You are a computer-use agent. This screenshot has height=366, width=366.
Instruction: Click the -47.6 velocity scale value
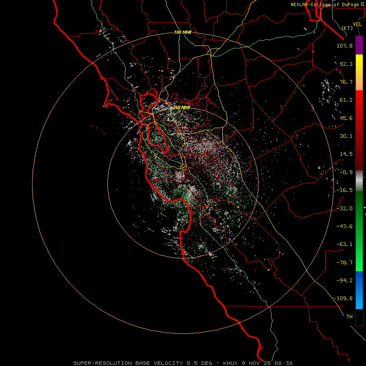344,227
